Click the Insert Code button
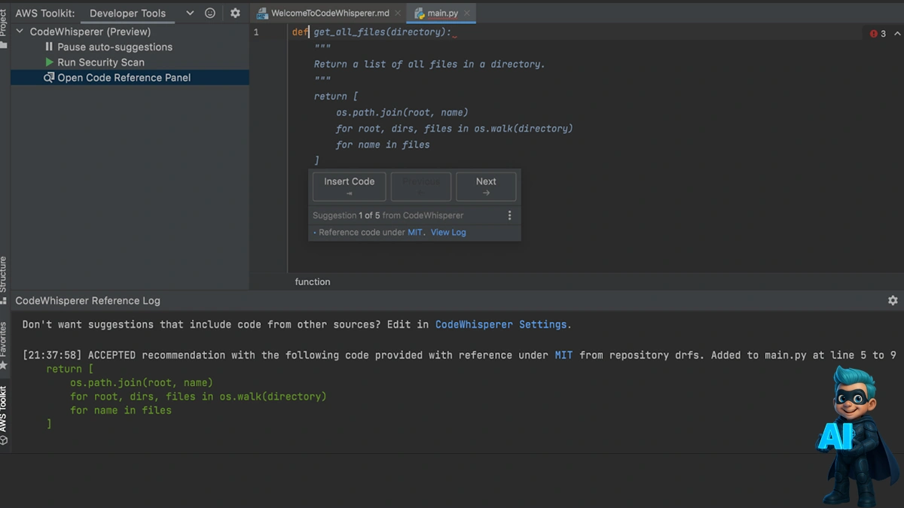This screenshot has width=904, height=508. [x=349, y=187]
